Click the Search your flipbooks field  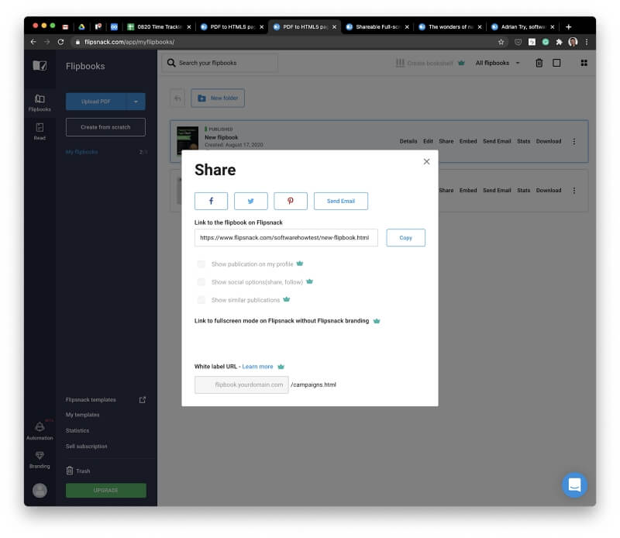click(x=220, y=63)
